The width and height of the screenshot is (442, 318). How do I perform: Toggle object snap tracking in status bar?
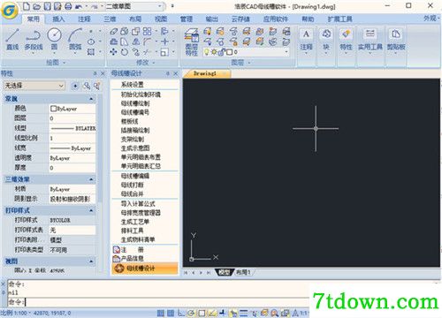(x=212, y=313)
